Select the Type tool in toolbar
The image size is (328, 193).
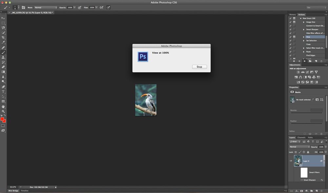(3, 91)
